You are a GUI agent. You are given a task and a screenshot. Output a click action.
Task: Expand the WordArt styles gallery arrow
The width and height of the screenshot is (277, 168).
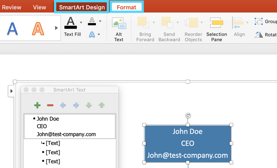pos(56,28)
